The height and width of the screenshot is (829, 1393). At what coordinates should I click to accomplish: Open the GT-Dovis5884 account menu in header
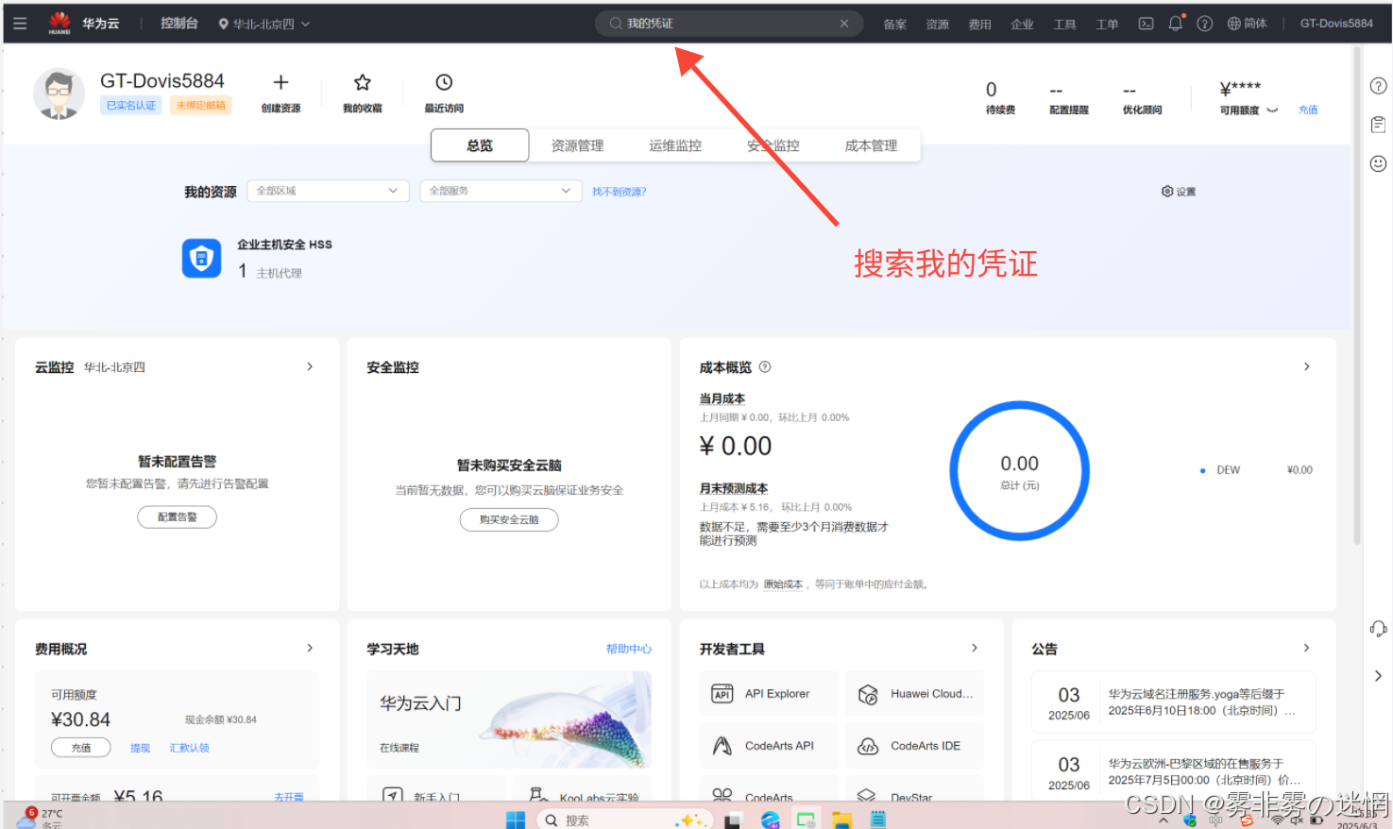pos(1336,24)
